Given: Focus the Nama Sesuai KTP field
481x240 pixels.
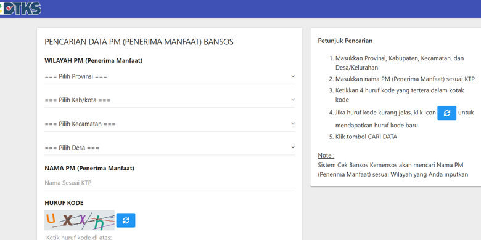Looking at the screenshot, I should pyautogui.click(x=170, y=183).
